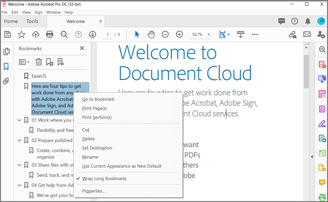Select the EaseUS bookmark
The height and width of the screenshot is (202, 328).
39,76
